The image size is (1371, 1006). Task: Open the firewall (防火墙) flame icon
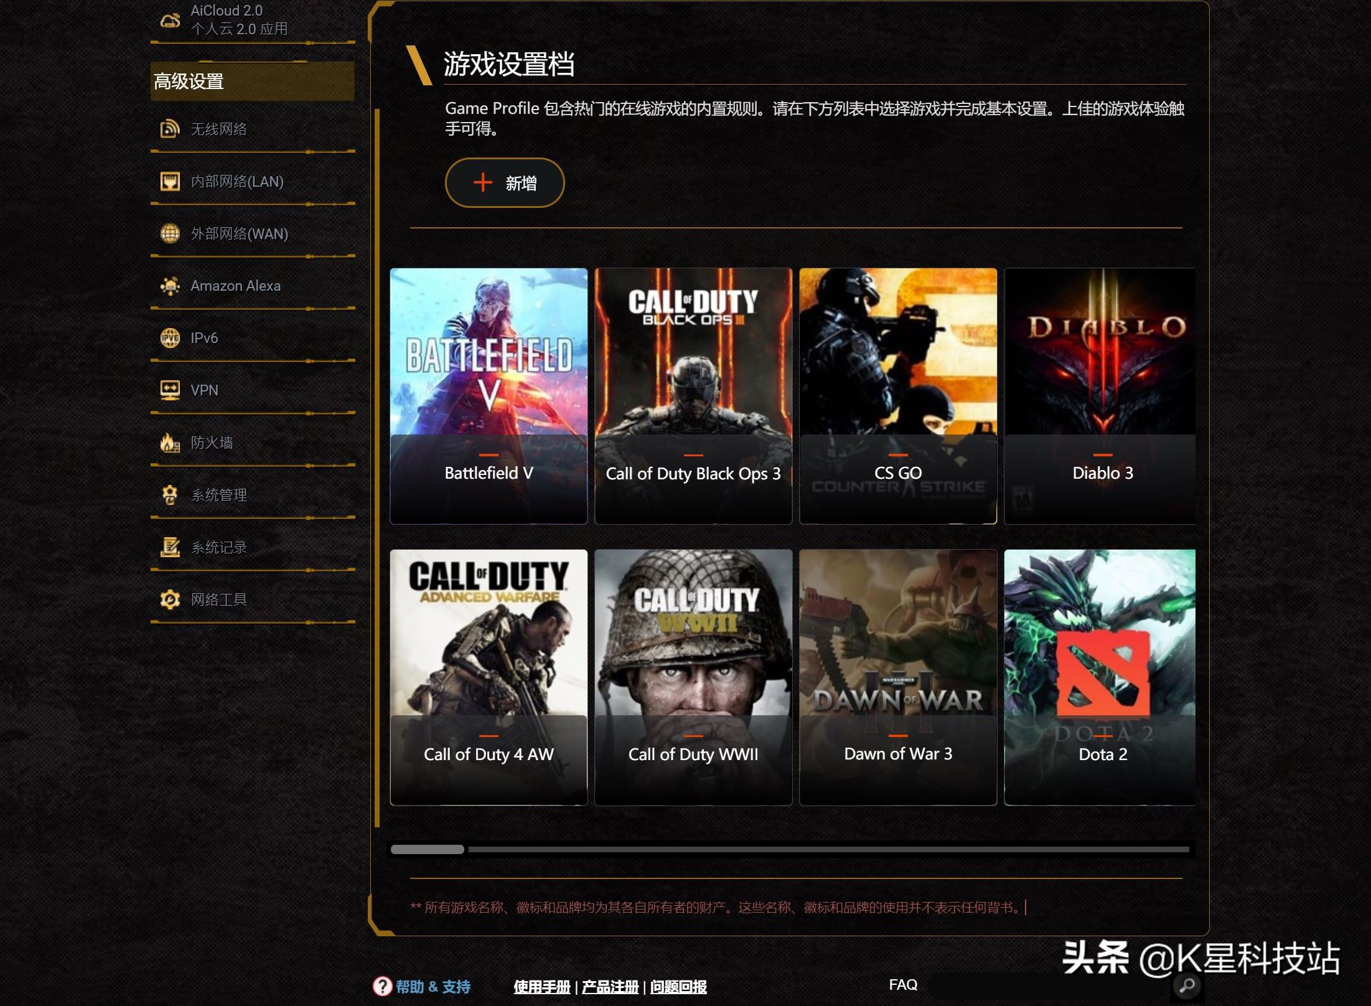pyautogui.click(x=170, y=443)
